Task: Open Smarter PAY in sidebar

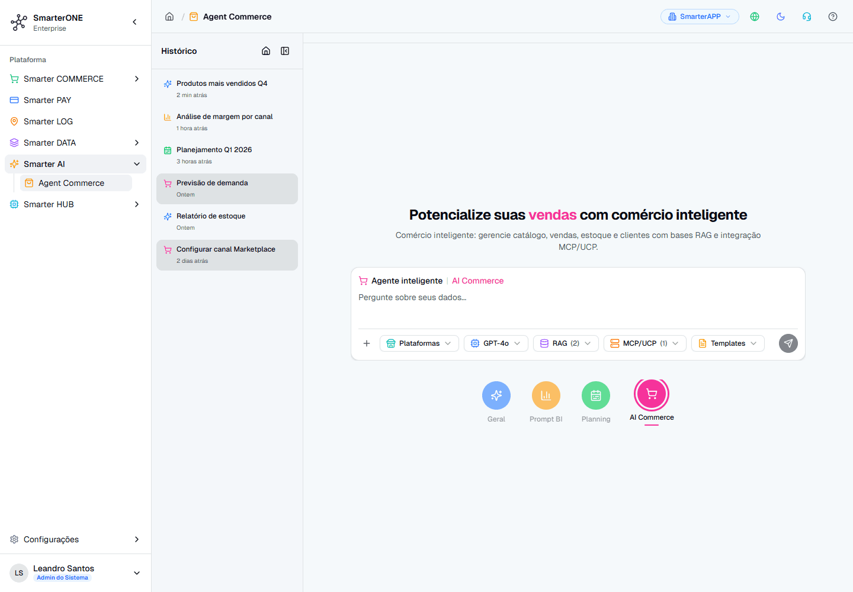Action: click(x=75, y=100)
